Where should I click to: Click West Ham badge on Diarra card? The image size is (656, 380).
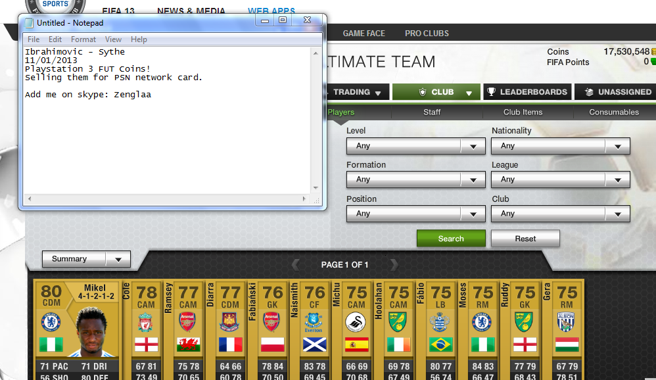(229, 322)
